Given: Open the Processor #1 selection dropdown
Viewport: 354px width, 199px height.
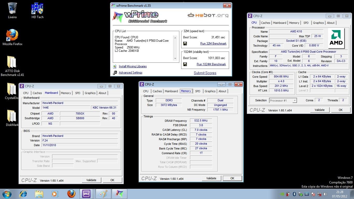Looking at the screenshot, I should click(283, 101).
